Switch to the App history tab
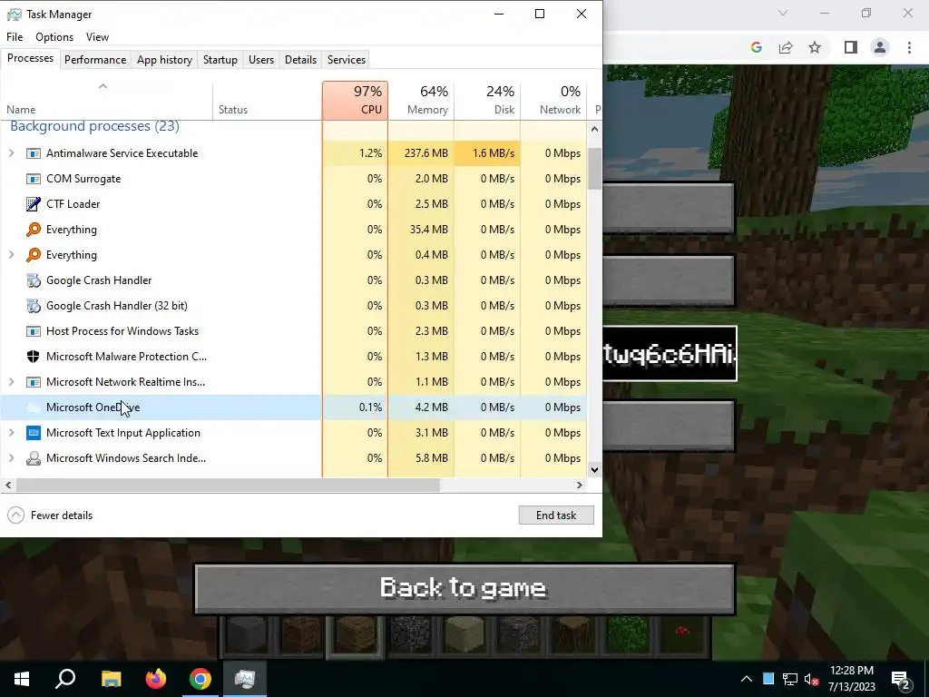Image resolution: width=929 pixels, height=697 pixels. click(165, 60)
